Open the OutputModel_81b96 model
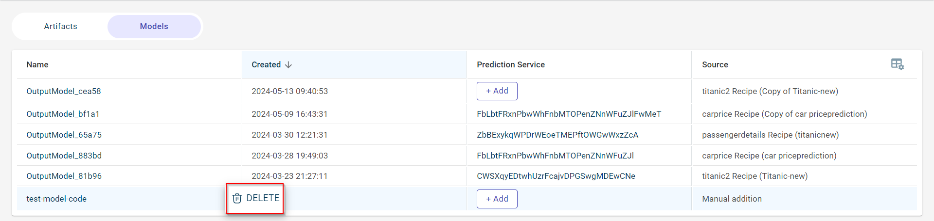Image resolution: width=934 pixels, height=221 pixels. point(64,176)
